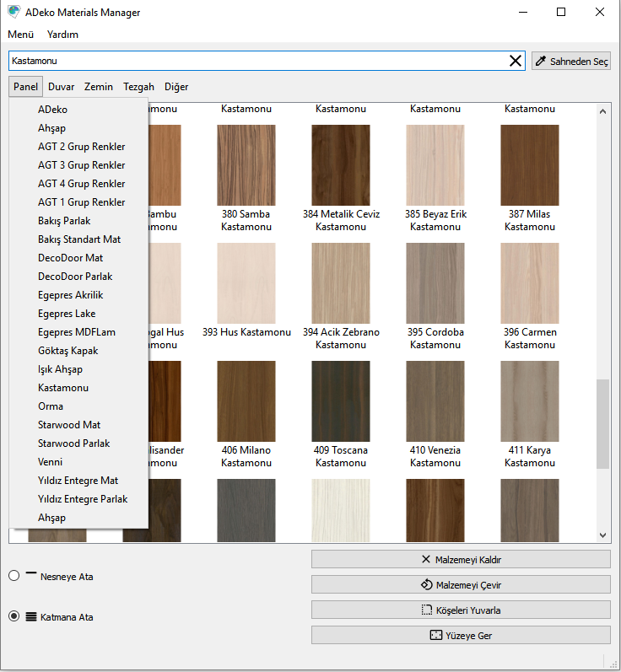Select the 395 Cordoba swatch
This screenshot has width=621, height=672.
point(435,283)
